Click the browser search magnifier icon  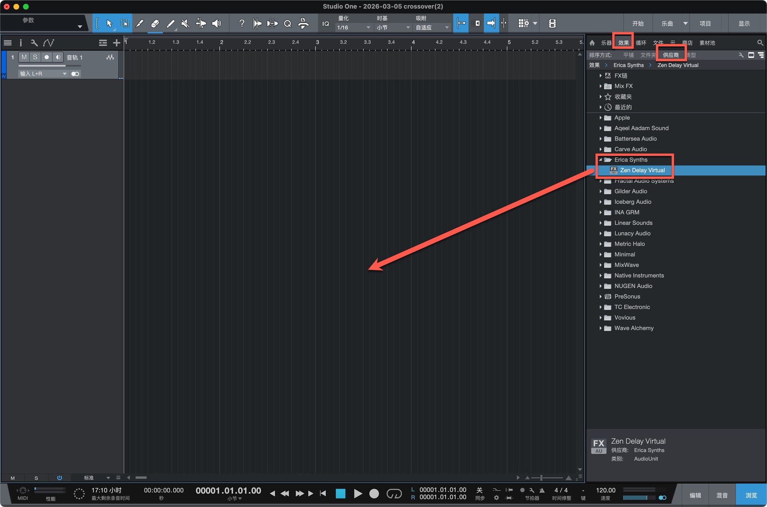[760, 43]
